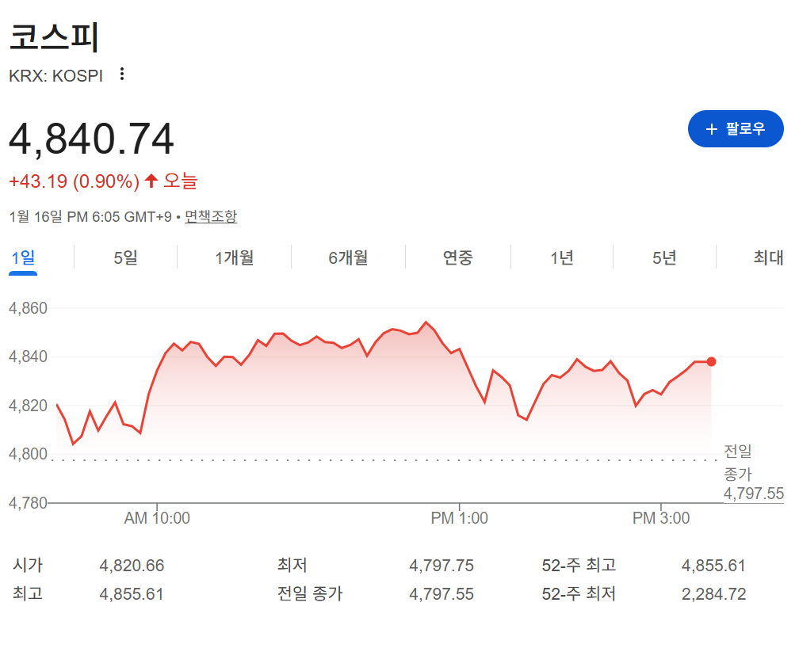Click the current price 4,840.74
The width and height of the screenshot is (799, 652).
[x=91, y=139]
